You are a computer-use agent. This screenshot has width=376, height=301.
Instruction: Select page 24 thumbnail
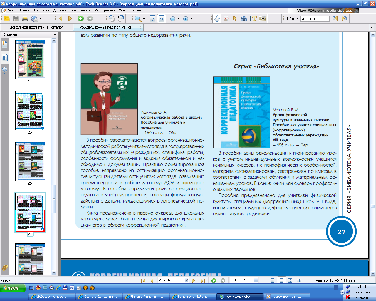[x=30, y=59]
